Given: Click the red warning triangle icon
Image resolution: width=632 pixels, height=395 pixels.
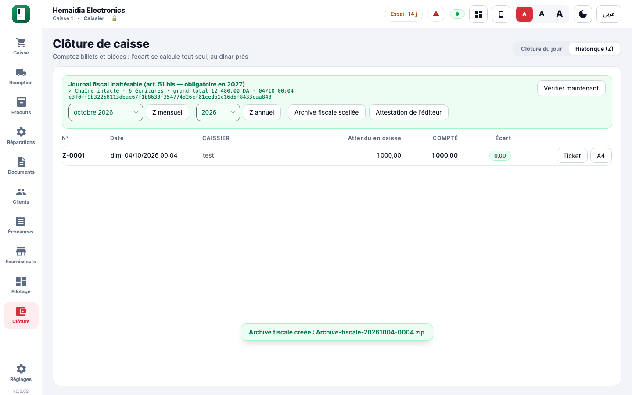Looking at the screenshot, I should [436, 14].
